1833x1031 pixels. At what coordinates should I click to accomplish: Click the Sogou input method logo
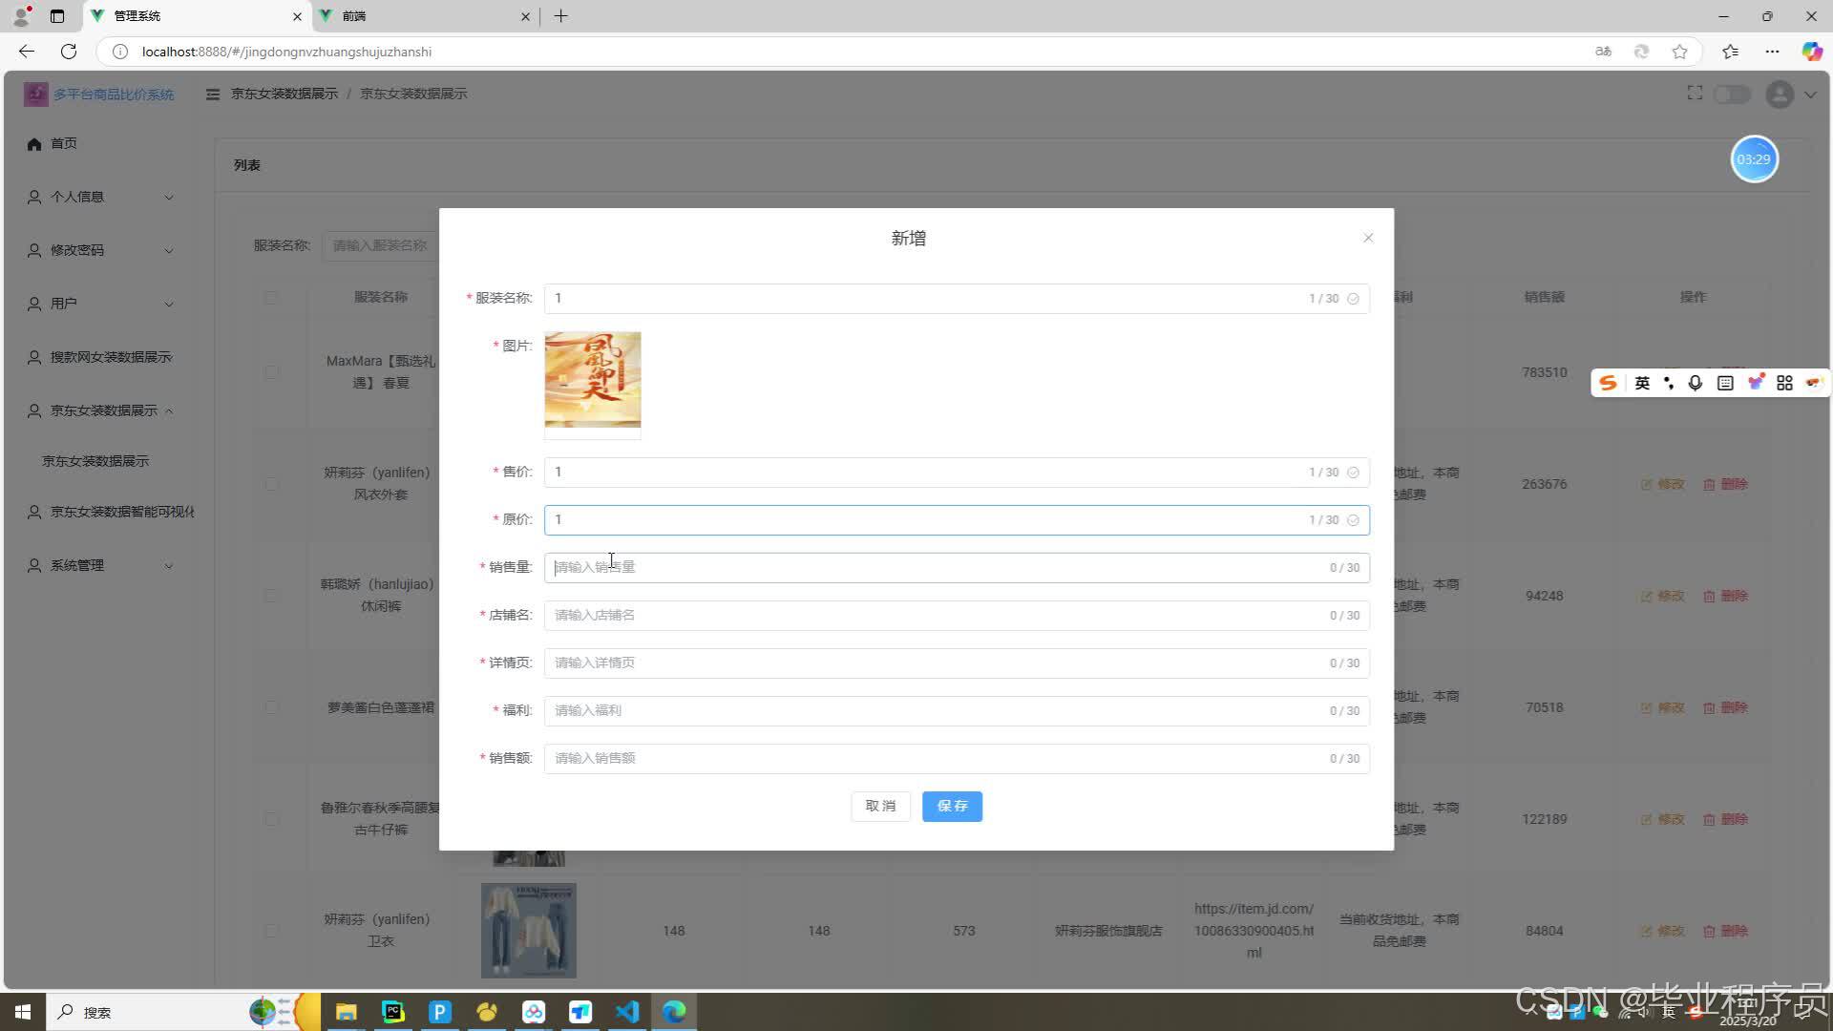1608,382
